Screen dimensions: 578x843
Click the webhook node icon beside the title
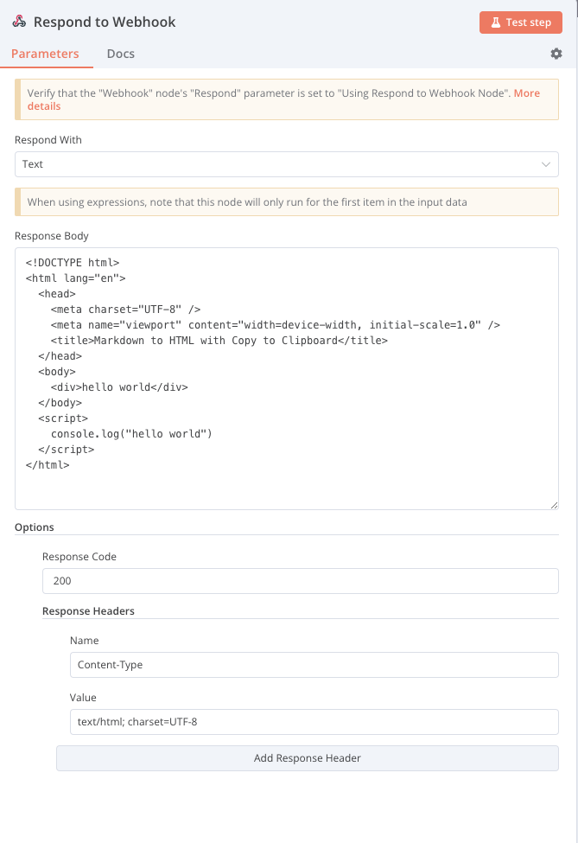19,22
